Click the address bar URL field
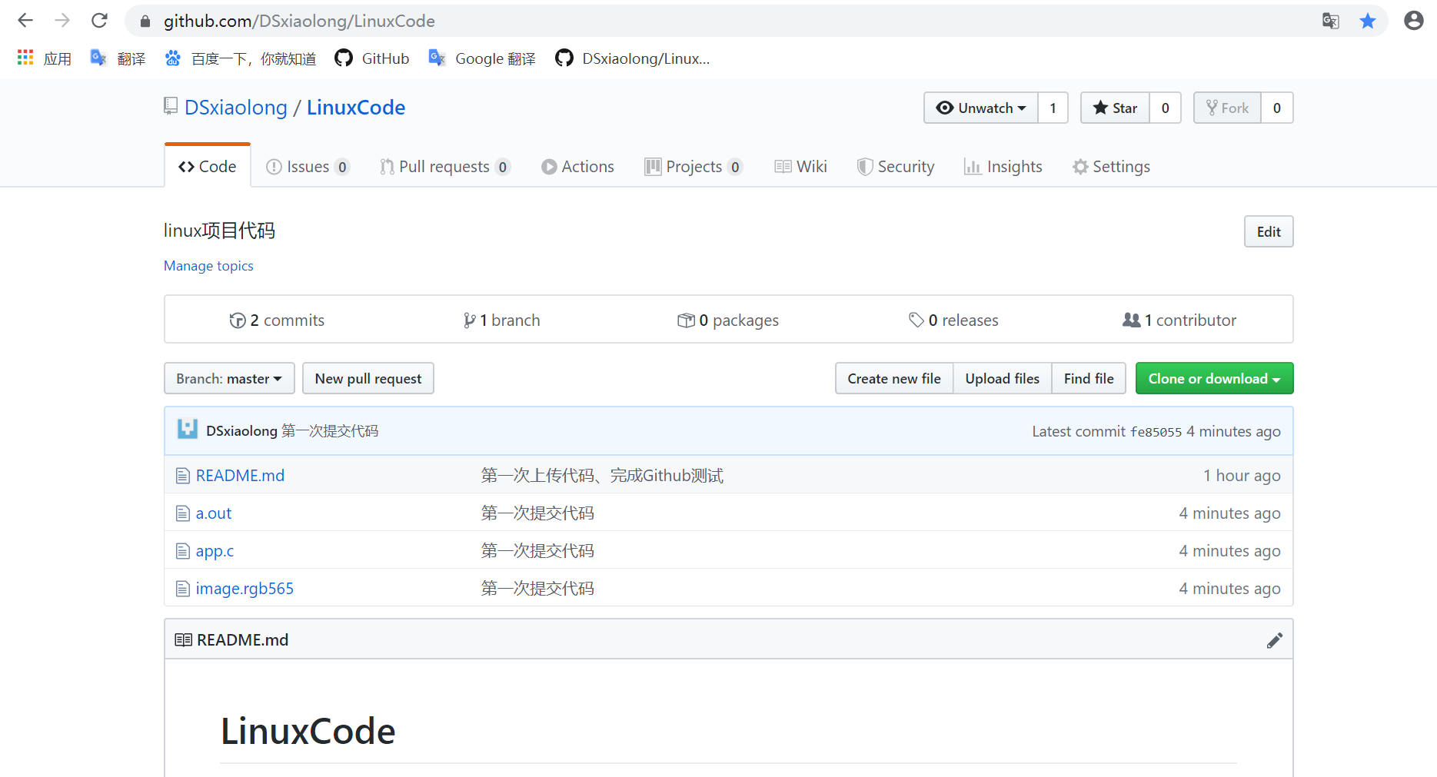 (x=692, y=21)
